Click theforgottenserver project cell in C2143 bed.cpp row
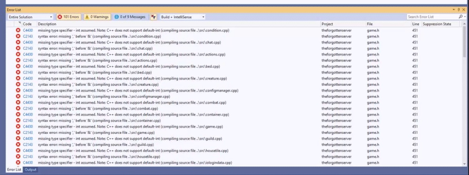Viewport: 469px width, 175px height. click(336, 72)
